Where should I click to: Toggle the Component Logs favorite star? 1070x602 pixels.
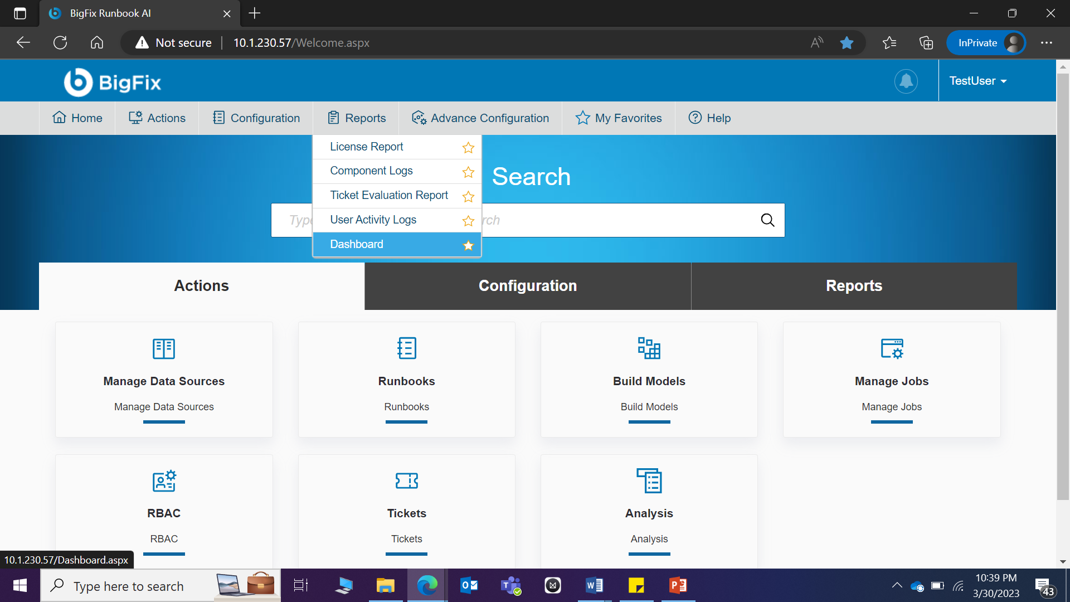pos(468,172)
